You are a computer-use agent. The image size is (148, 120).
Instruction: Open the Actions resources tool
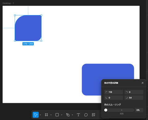click(93, 115)
